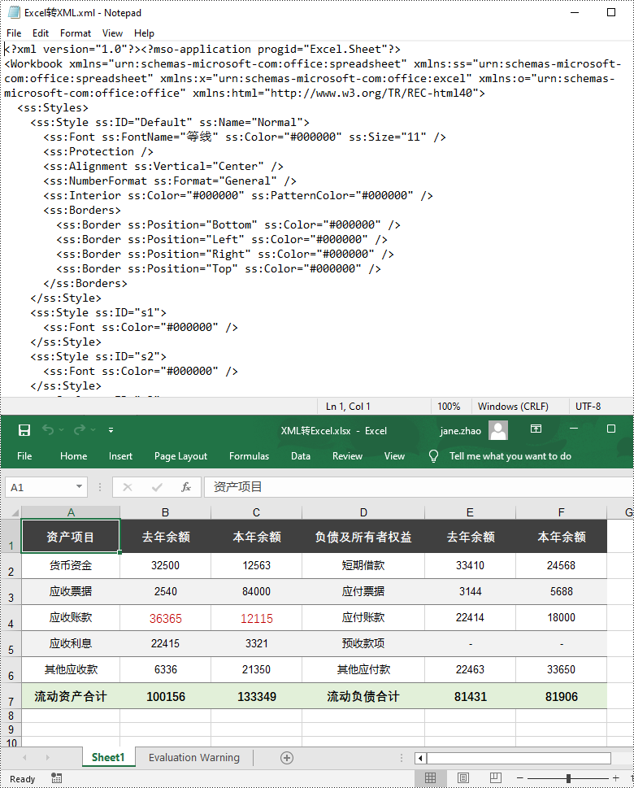
Task: Click the Cancel X formula bar icon
Action: (128, 487)
